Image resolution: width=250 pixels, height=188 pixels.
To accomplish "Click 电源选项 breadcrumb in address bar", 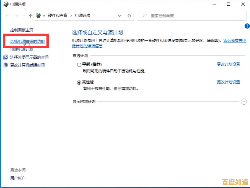I will click(x=83, y=16).
